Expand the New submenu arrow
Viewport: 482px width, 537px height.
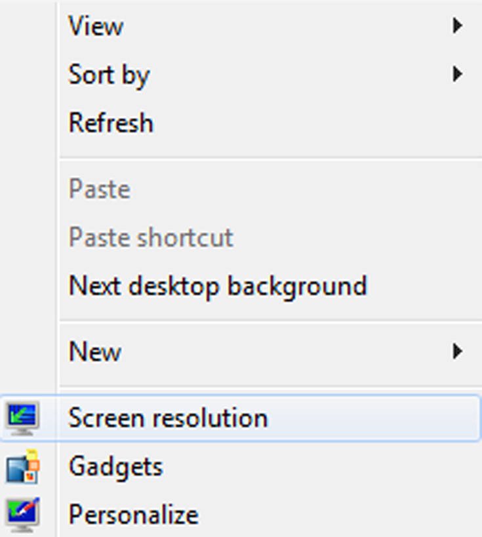pos(457,351)
